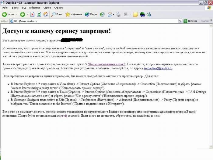
Task: Click text "Вы используете прокси-сервер с адресом"
Action: [32, 41]
